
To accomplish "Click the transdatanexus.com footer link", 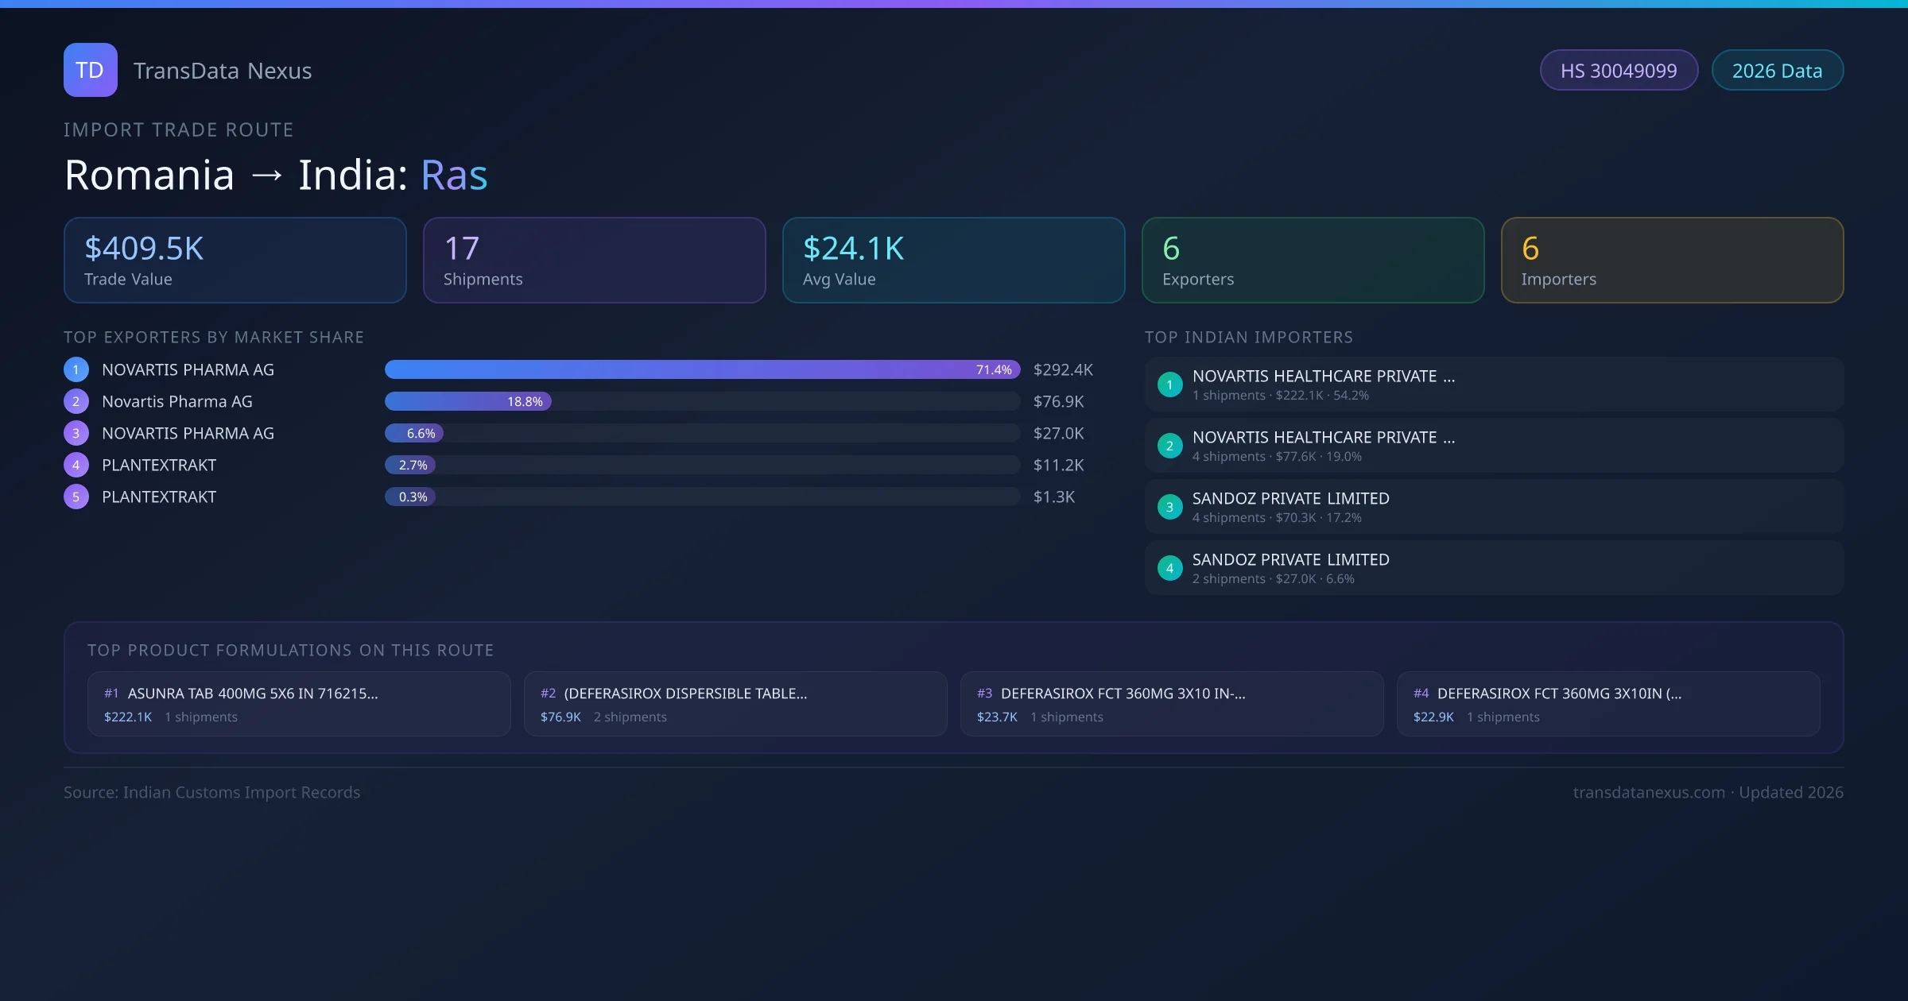I will tap(1649, 792).
